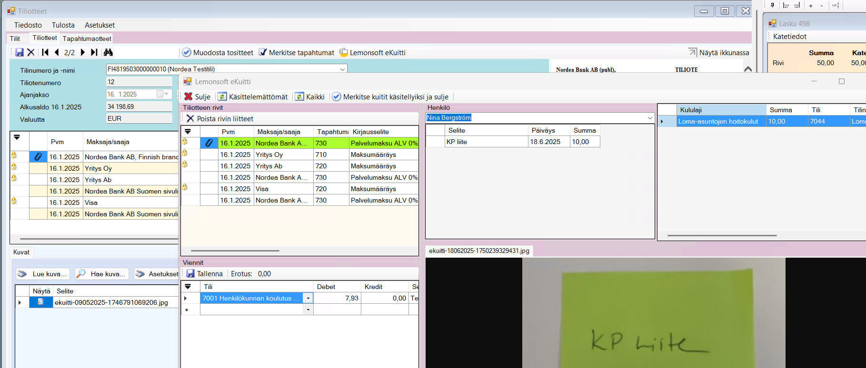This screenshot has width=866, height=368.
Task: Click Muodosta tositteet check option
Action: [x=187, y=52]
